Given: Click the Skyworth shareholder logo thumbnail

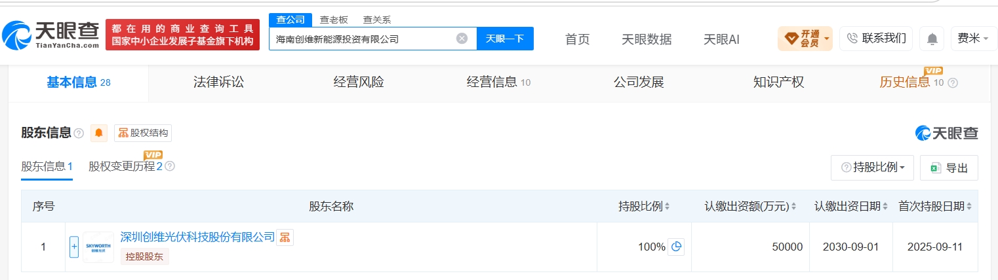Looking at the screenshot, I should click(98, 247).
